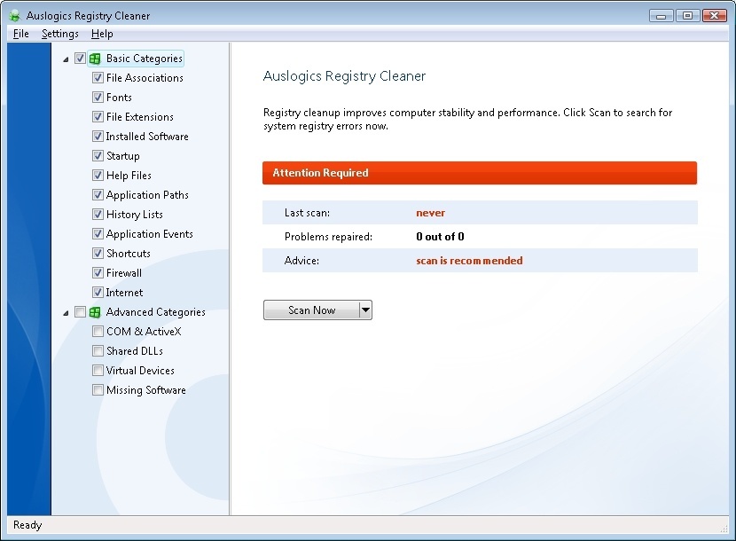Uncheck the Basic Categories master checkbox

coord(79,58)
